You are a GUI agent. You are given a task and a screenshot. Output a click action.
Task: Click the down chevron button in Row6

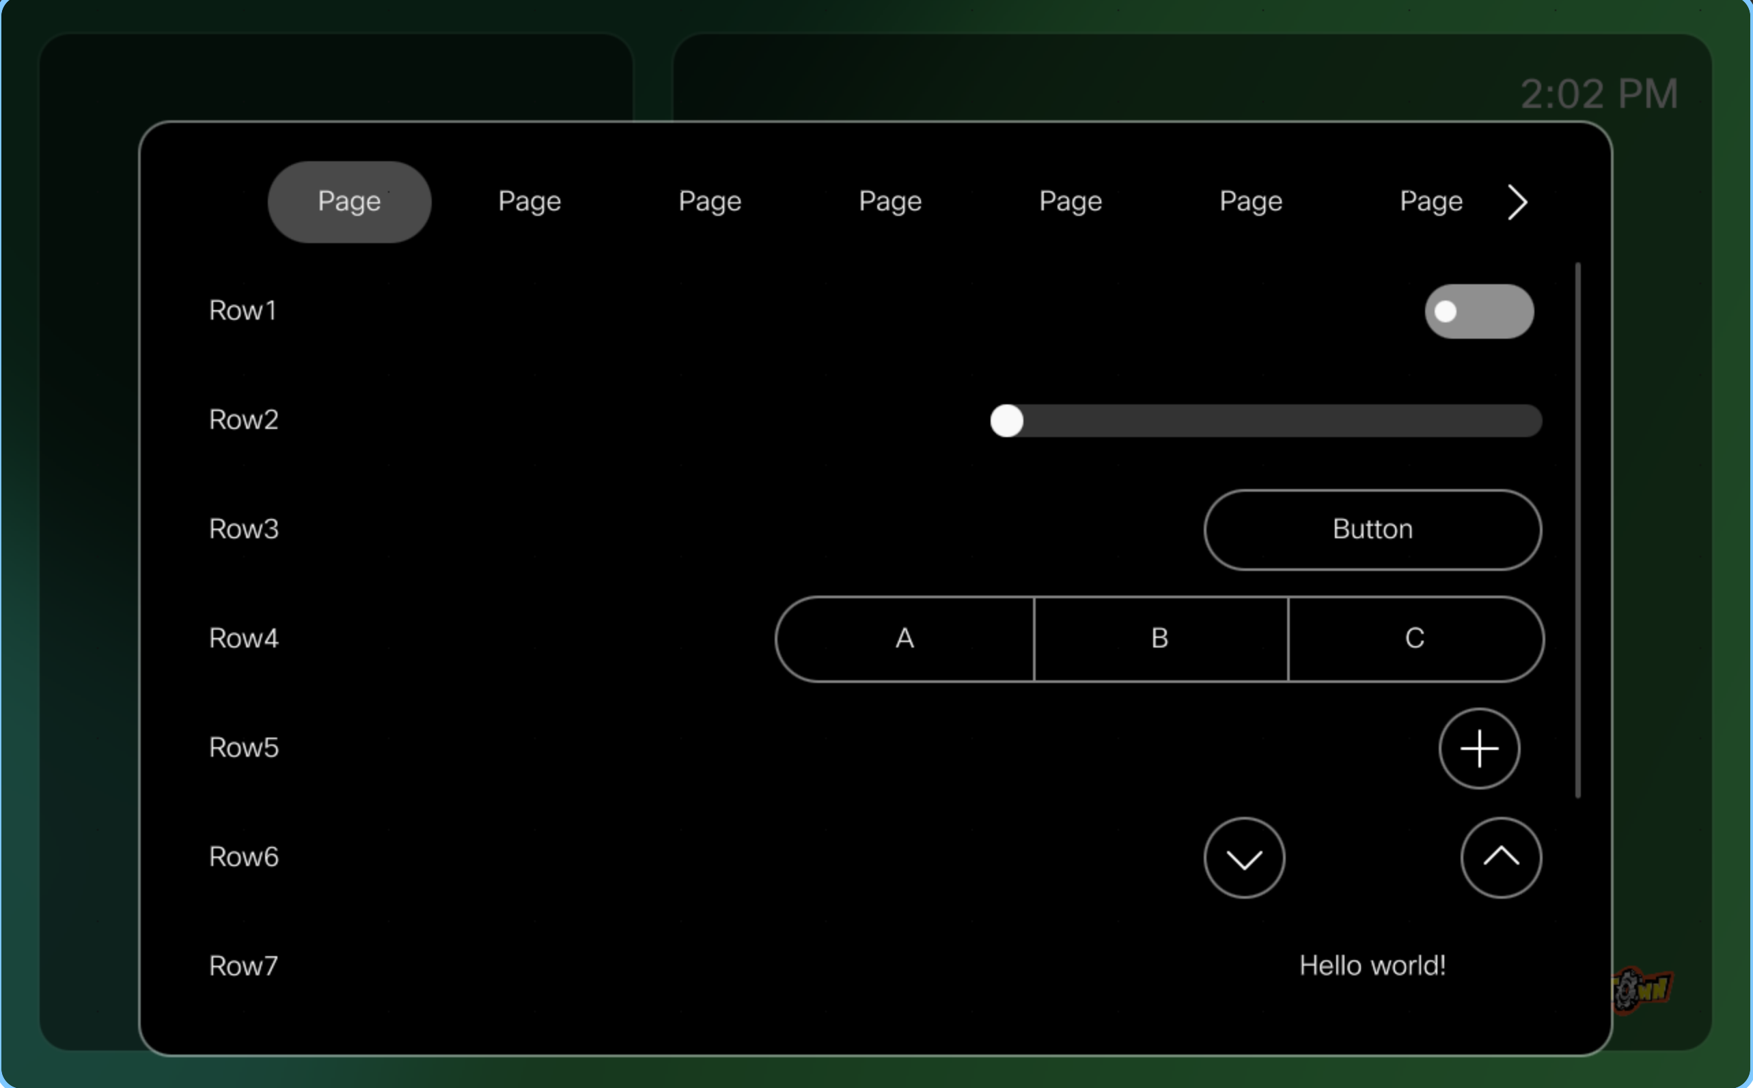[x=1244, y=858]
